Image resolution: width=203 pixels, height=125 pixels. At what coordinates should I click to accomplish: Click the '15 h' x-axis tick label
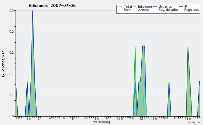[x=177, y=118]
